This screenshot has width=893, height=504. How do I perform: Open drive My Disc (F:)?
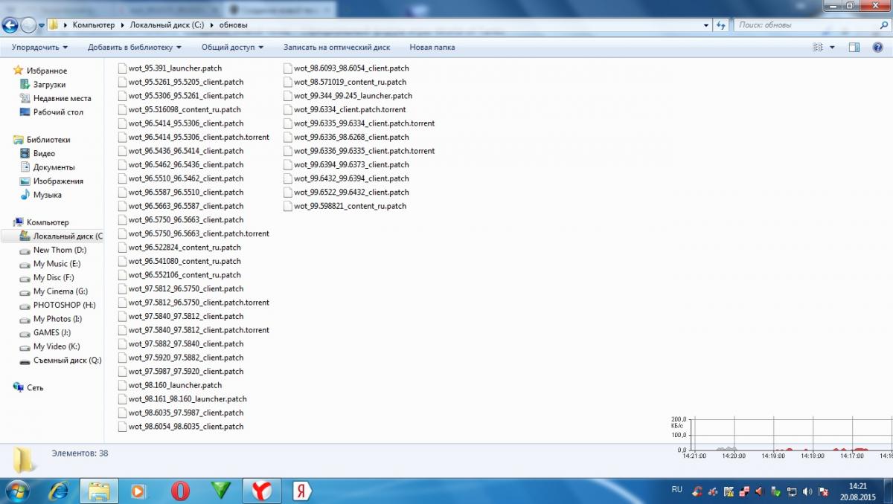click(x=54, y=277)
